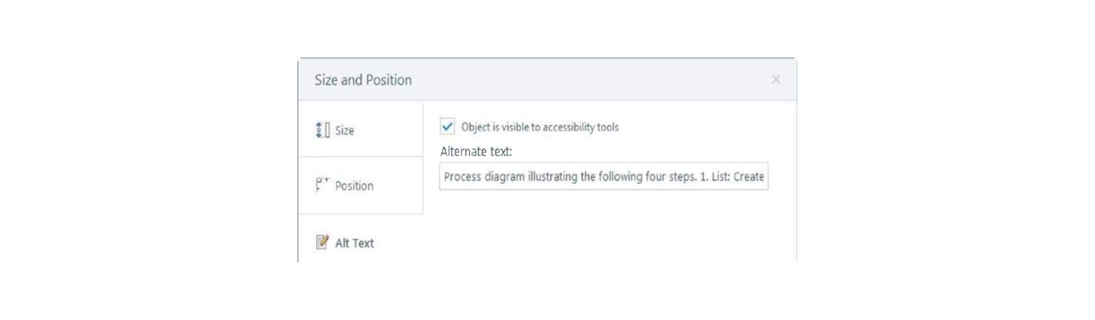Screen dimensions: 1095x320
Task: Click the blue checkmark in the checkbox
Action: click(447, 127)
